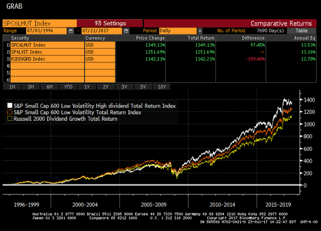The width and height of the screenshot is (321, 231).
Task: Open calendar picker for start date 07/01/1996
Action: 71,31
